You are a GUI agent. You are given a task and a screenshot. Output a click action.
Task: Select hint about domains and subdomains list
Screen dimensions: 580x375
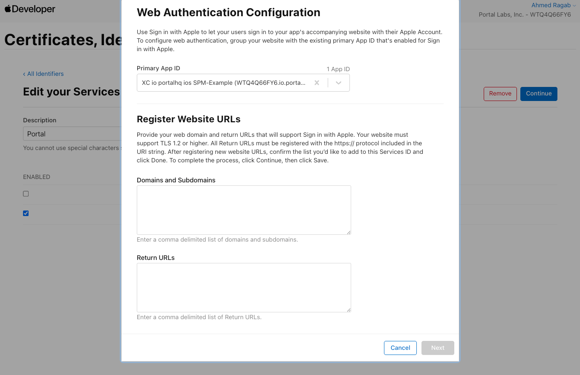[x=217, y=239]
